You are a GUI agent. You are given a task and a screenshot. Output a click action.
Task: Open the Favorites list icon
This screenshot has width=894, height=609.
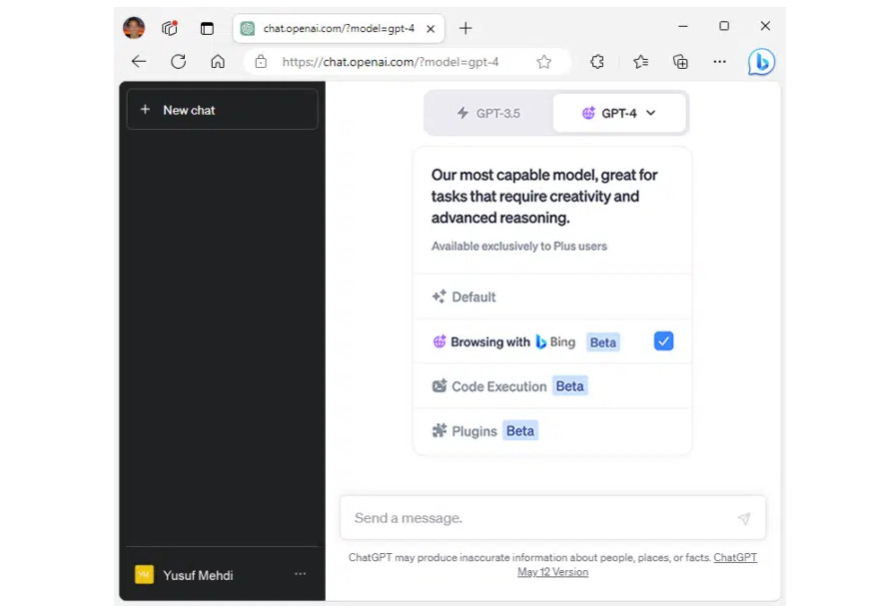pos(641,62)
